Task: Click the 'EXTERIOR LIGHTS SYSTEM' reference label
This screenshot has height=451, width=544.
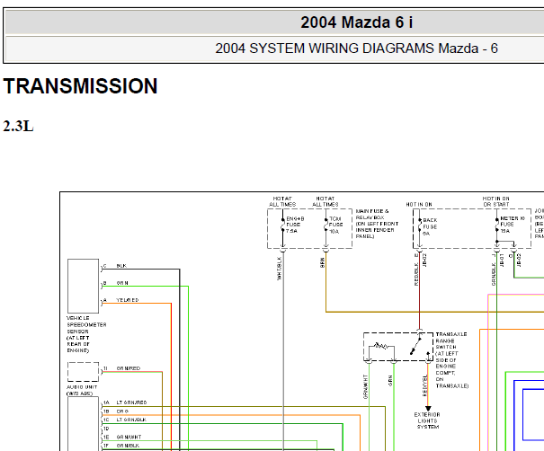Action: click(427, 420)
